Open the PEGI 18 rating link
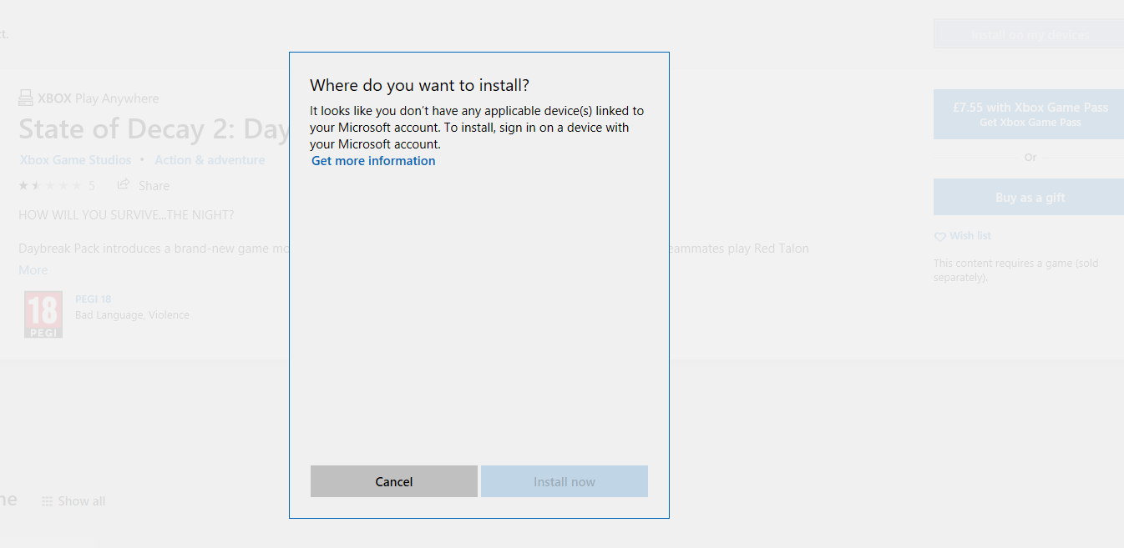1124x548 pixels. [93, 299]
